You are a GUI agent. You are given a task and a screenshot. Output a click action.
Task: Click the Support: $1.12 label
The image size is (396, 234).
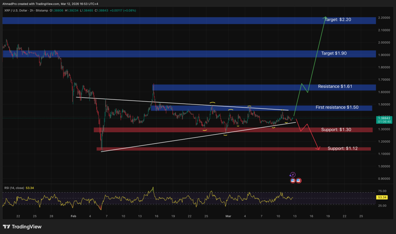point(342,149)
